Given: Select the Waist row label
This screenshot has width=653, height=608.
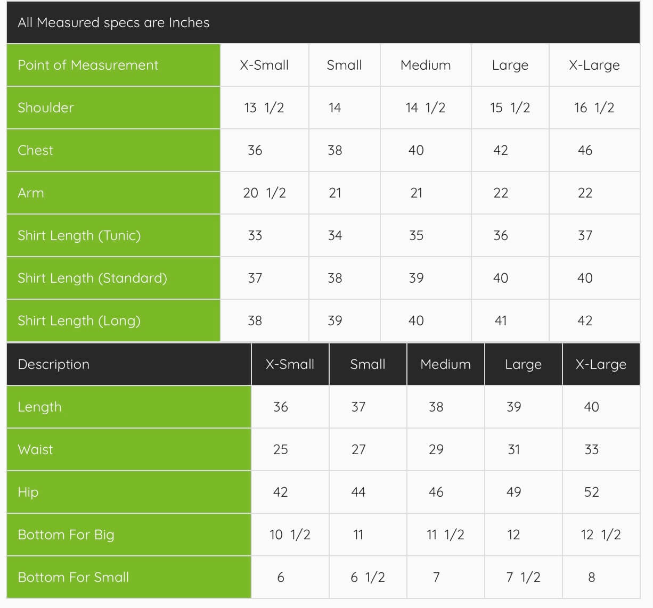Looking at the screenshot, I should click(36, 449).
